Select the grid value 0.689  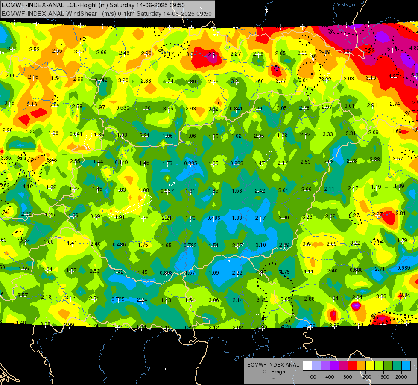click(x=403, y=268)
